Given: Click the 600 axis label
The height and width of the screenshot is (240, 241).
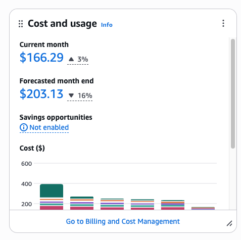Looking at the screenshot, I should pyautogui.click(x=26, y=164).
